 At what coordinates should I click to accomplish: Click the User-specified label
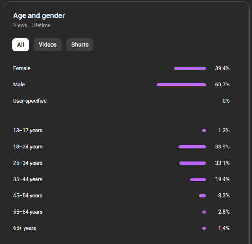pyautogui.click(x=30, y=101)
